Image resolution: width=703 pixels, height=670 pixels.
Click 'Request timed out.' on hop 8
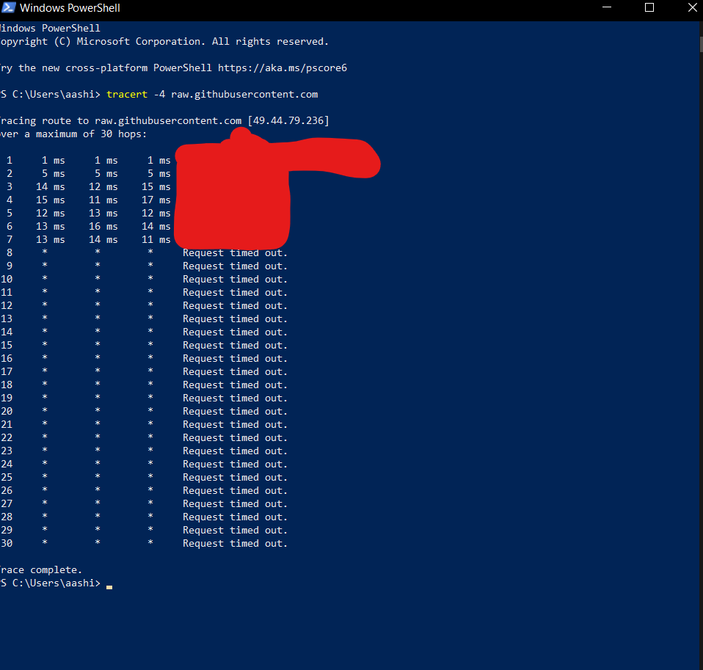[235, 253]
